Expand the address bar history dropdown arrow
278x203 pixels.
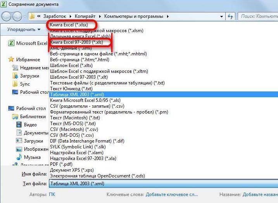pos(221,17)
